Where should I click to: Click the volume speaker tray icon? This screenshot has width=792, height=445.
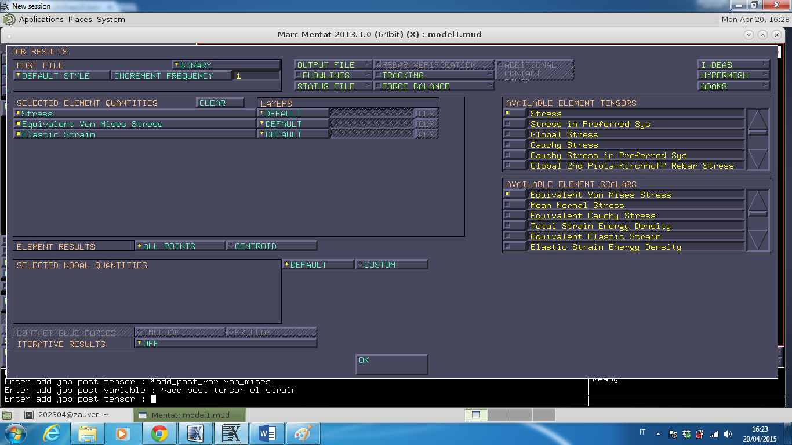coord(728,433)
